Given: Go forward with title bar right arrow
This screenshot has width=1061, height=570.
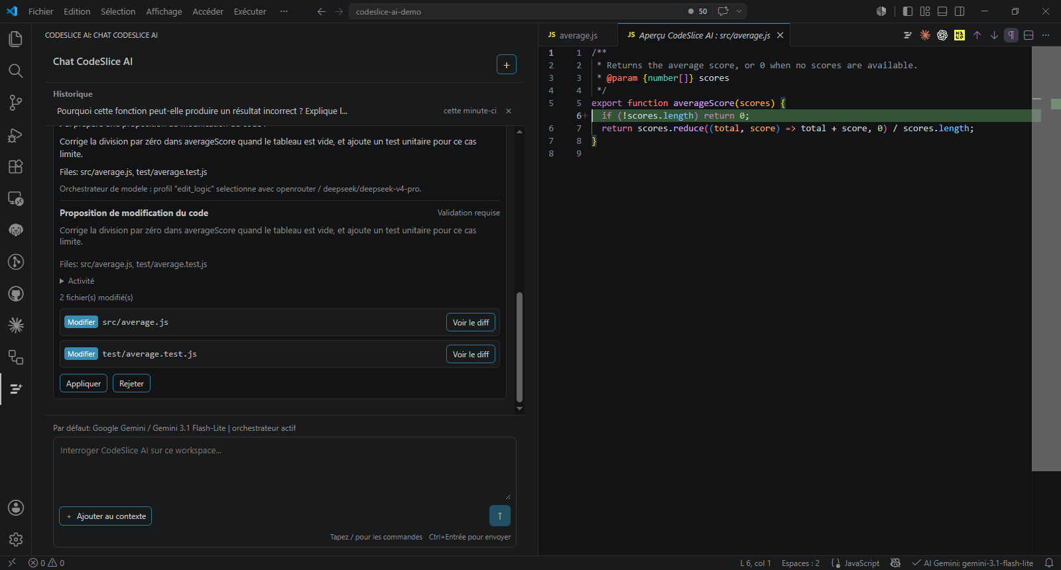Looking at the screenshot, I should (x=339, y=11).
